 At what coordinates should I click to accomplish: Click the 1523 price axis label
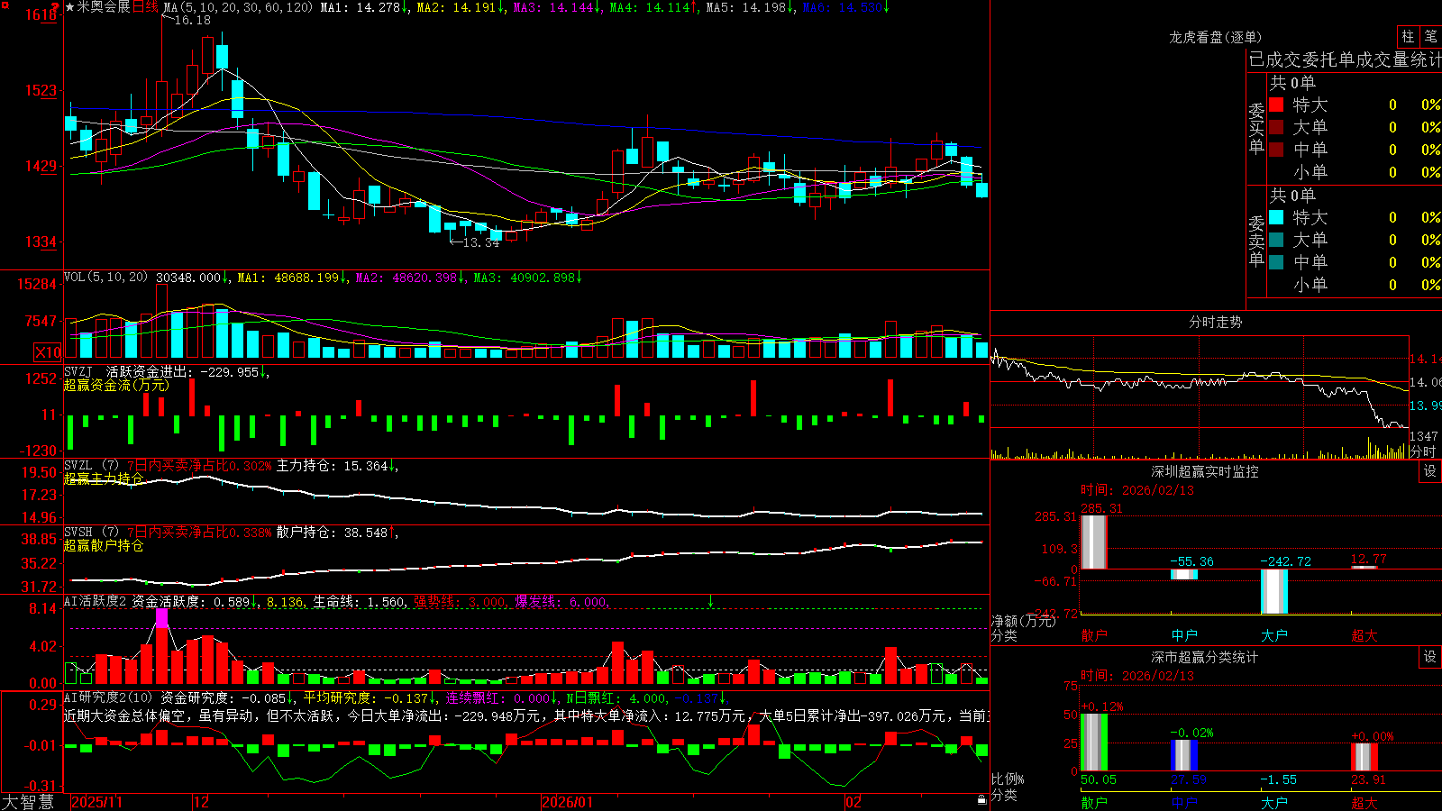(41, 91)
